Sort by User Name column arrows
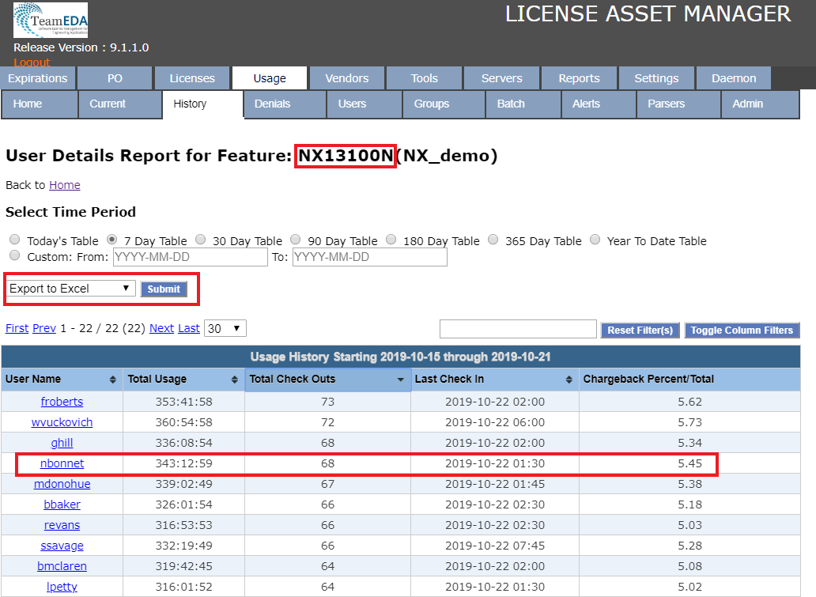The height and width of the screenshot is (597, 816). 113,380
